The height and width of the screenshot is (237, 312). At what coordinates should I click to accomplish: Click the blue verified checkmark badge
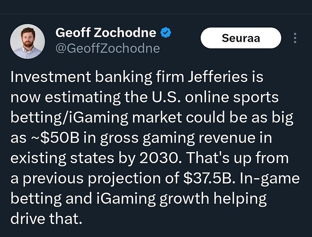166,32
